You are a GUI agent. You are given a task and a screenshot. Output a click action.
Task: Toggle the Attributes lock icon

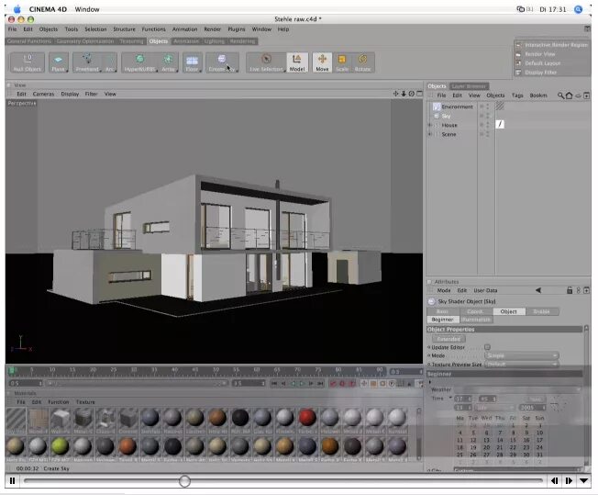tap(570, 290)
